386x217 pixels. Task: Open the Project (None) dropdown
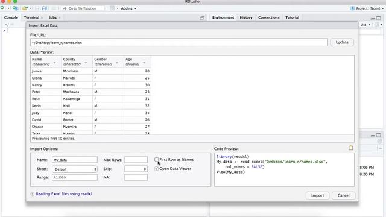(370, 8)
